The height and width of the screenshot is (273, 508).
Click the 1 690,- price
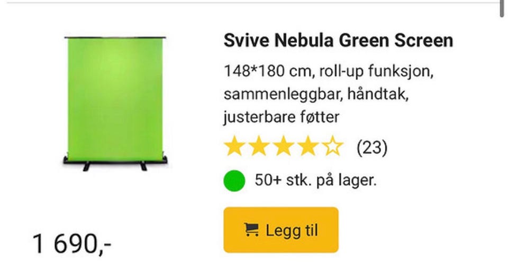[72, 243]
